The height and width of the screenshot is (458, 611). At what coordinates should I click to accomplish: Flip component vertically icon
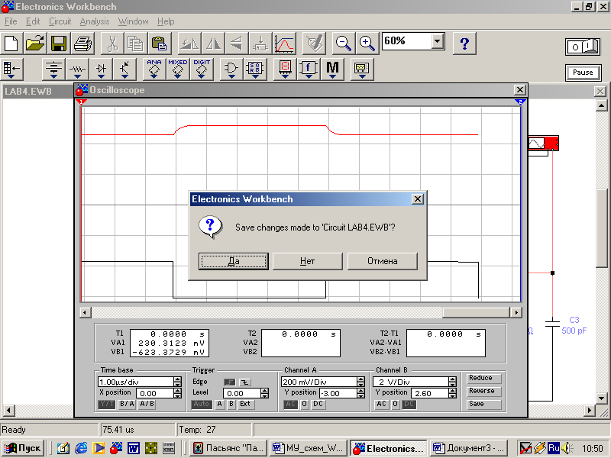[237, 44]
